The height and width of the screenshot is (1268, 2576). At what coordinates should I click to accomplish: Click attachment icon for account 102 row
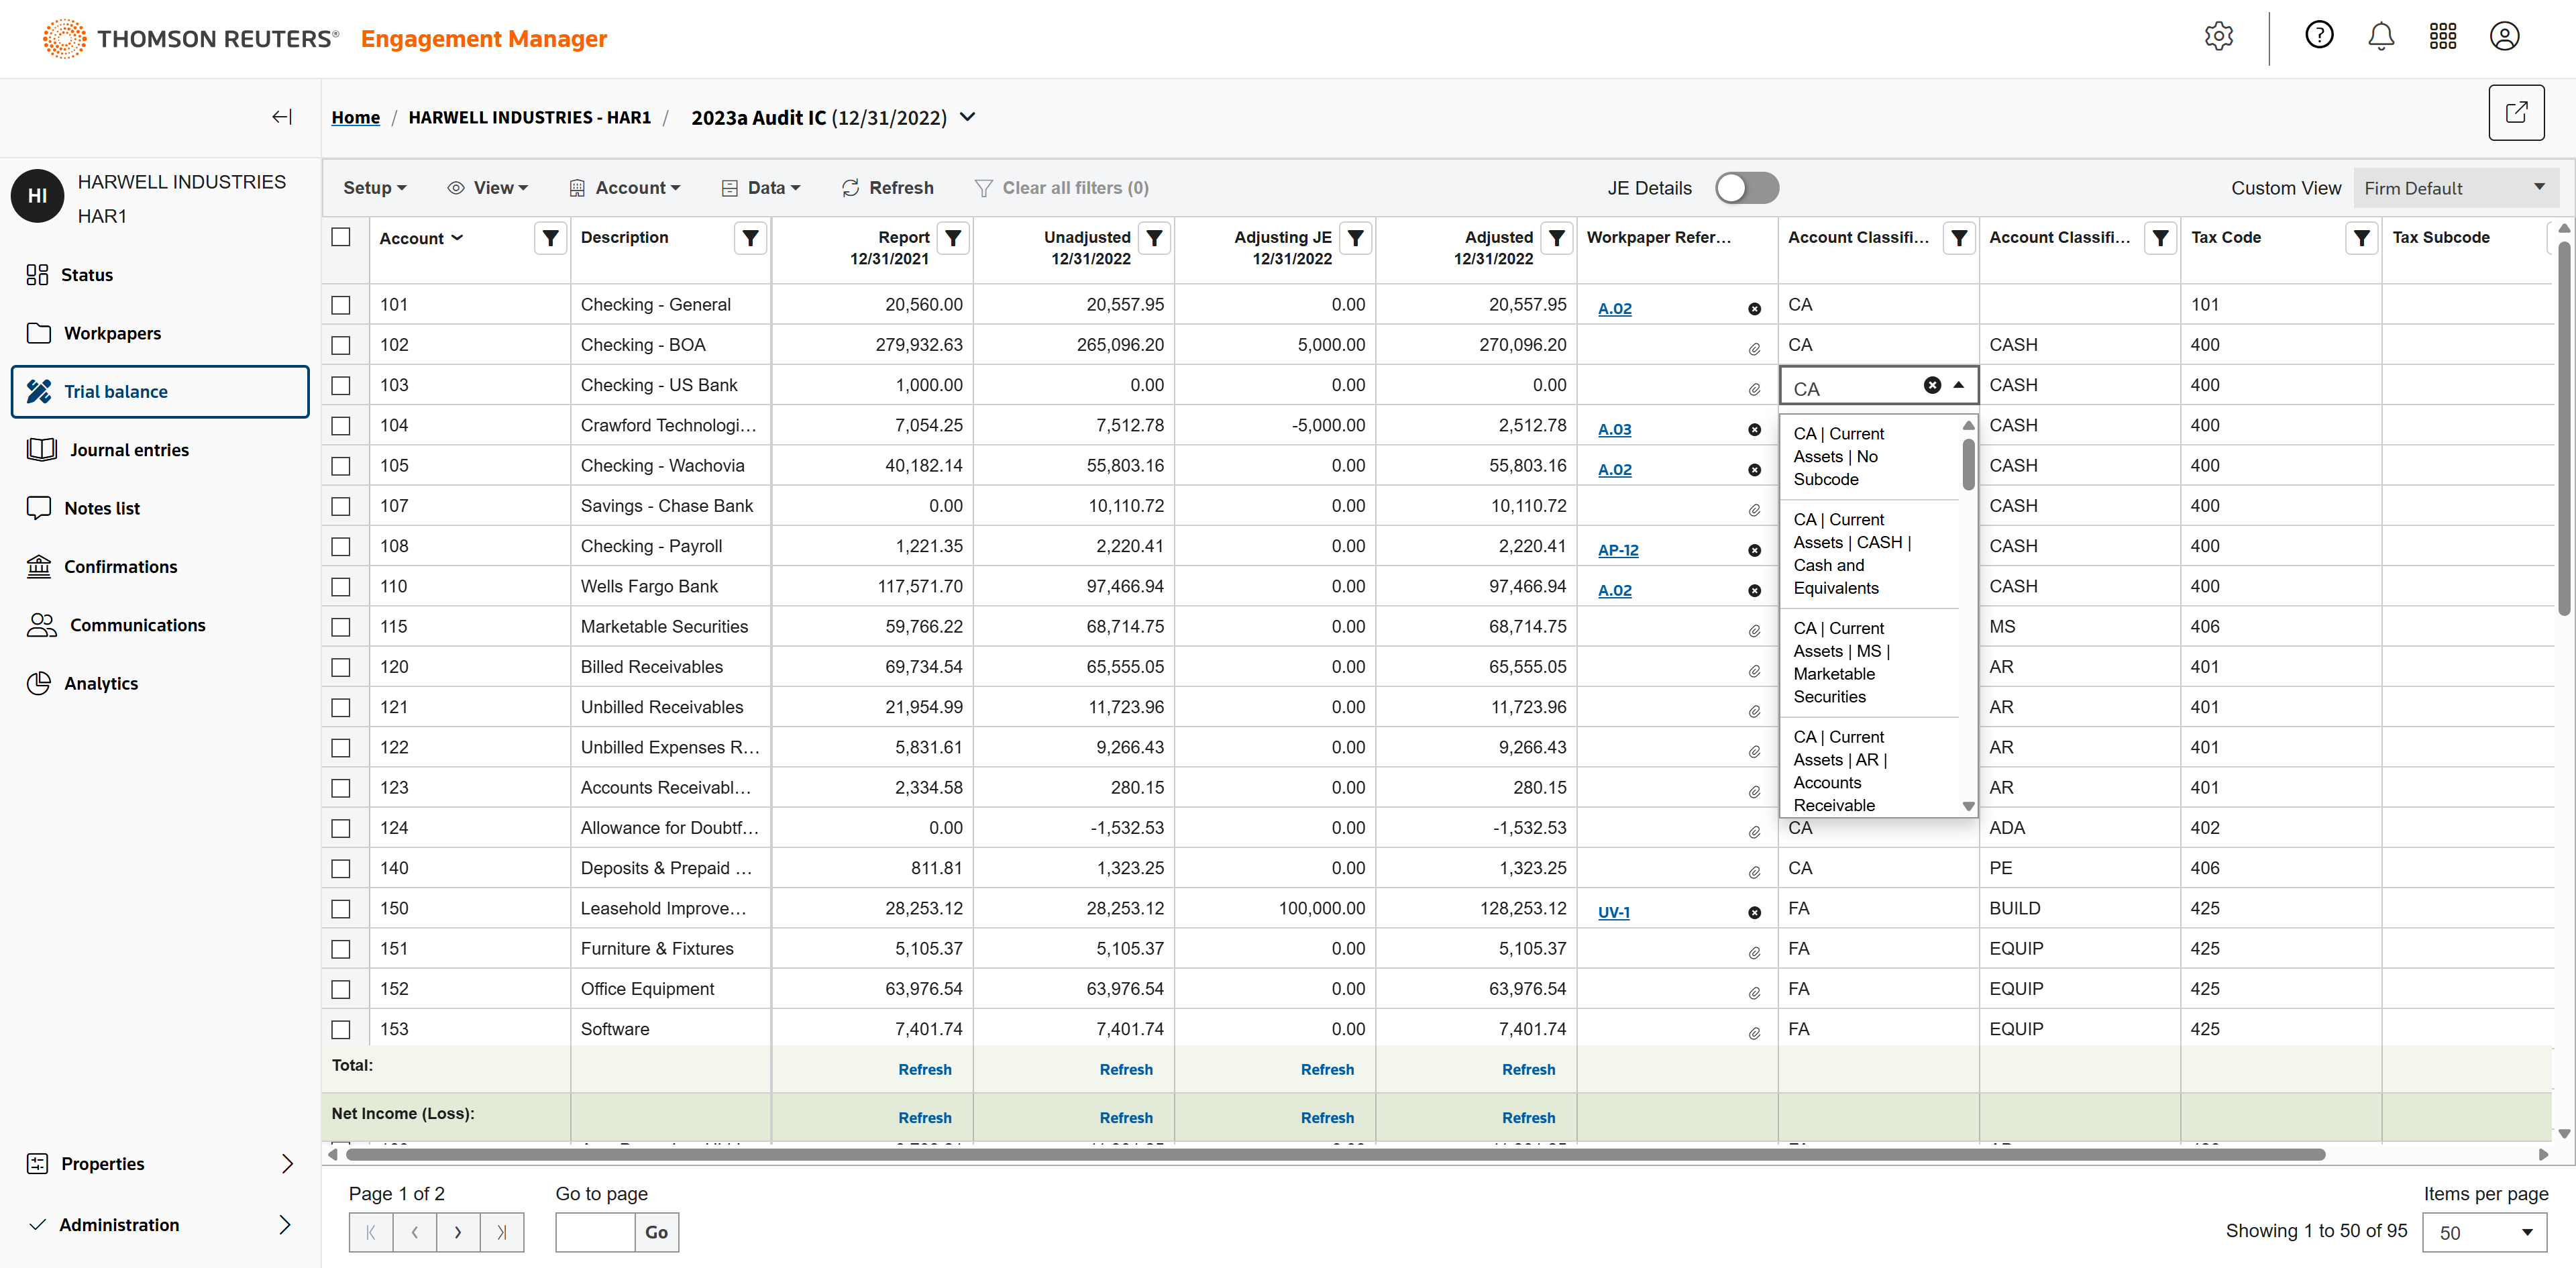coord(1754,349)
